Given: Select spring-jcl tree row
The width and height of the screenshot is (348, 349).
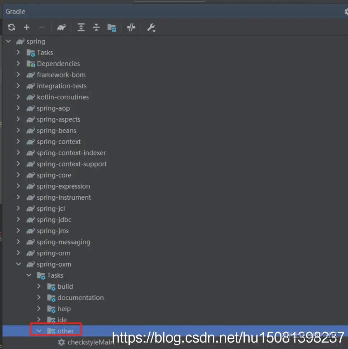Looking at the screenshot, I should [175, 208].
